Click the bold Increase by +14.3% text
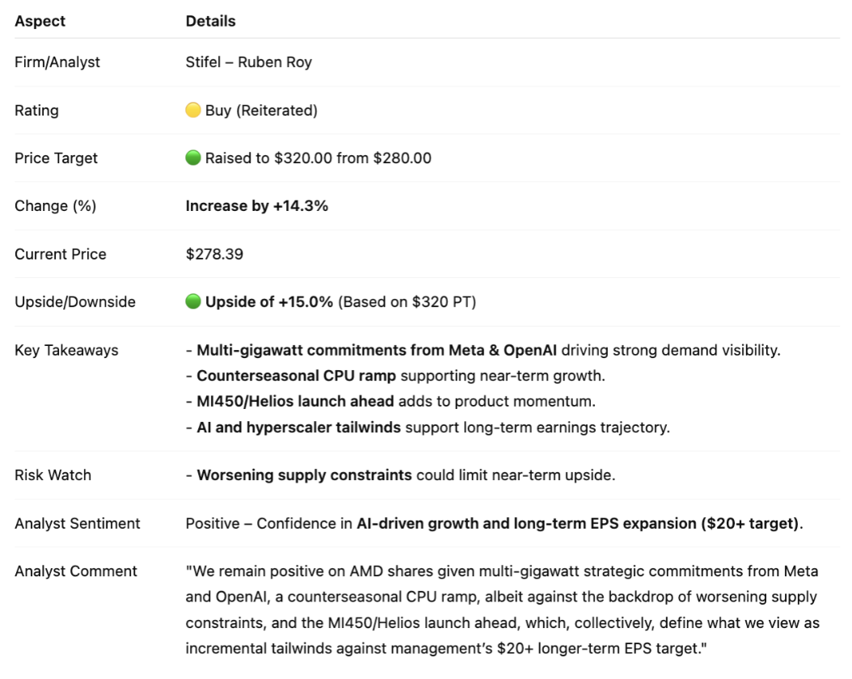 tap(256, 206)
